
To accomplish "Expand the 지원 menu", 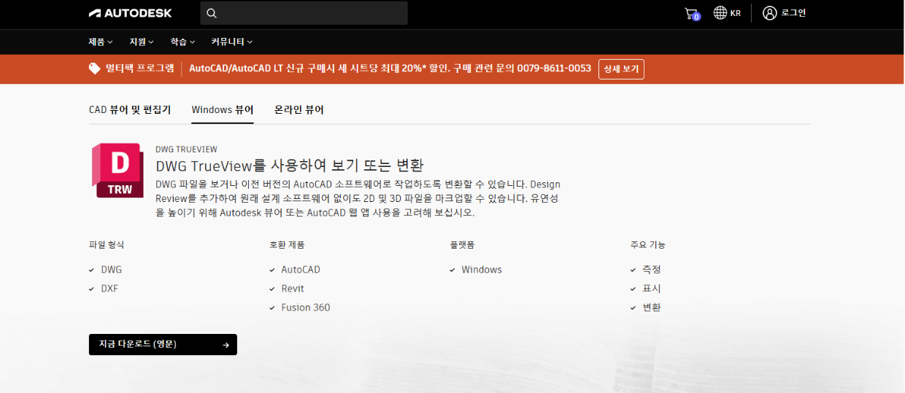I will click(x=142, y=42).
